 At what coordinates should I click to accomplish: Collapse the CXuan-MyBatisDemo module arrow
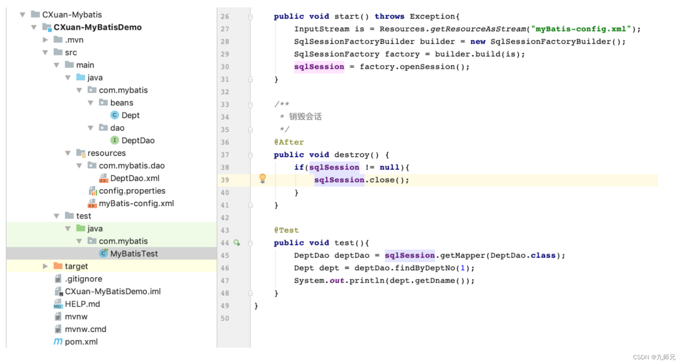pos(34,28)
